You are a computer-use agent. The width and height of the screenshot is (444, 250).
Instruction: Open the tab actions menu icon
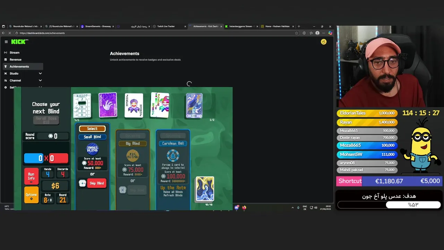point(3,26)
